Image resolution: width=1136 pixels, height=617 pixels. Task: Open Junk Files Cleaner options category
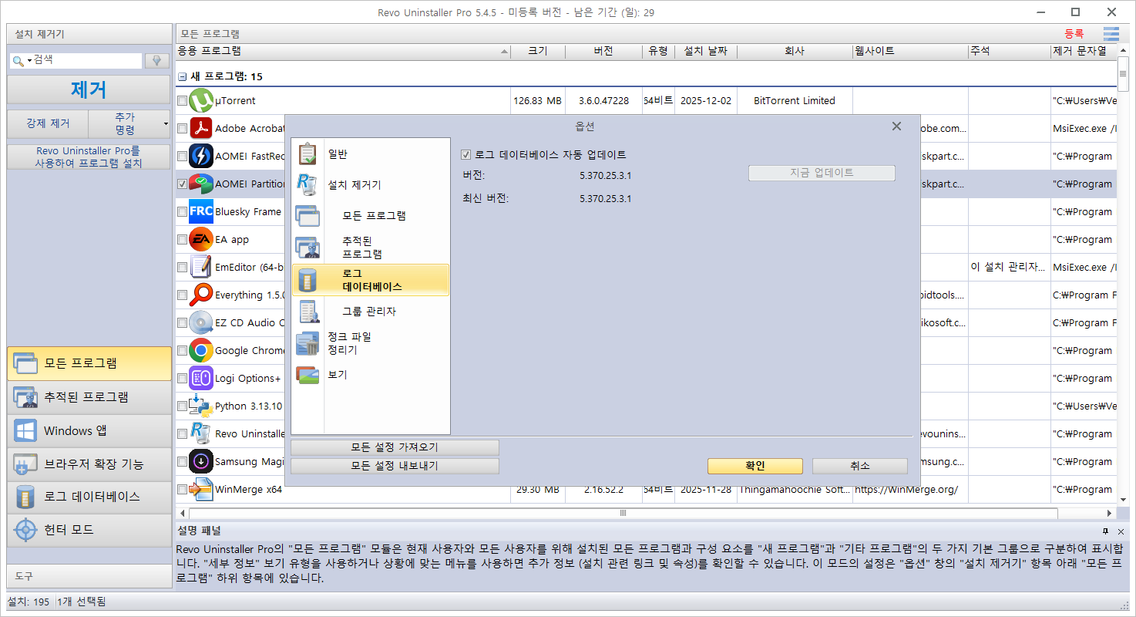coord(371,343)
